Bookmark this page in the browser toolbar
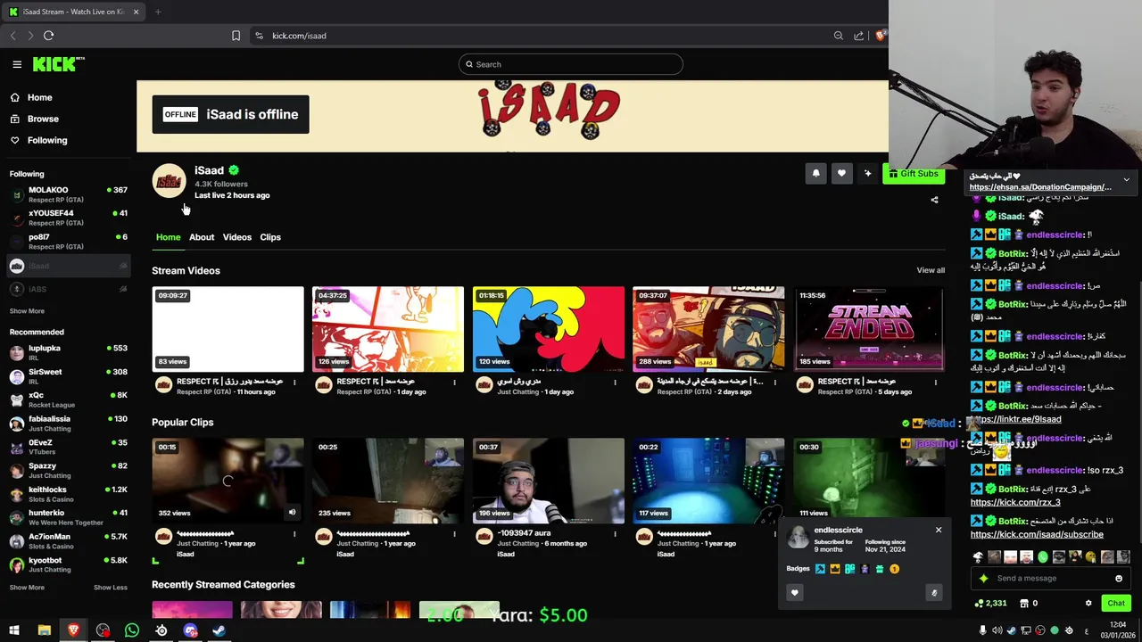 pyautogui.click(x=236, y=36)
